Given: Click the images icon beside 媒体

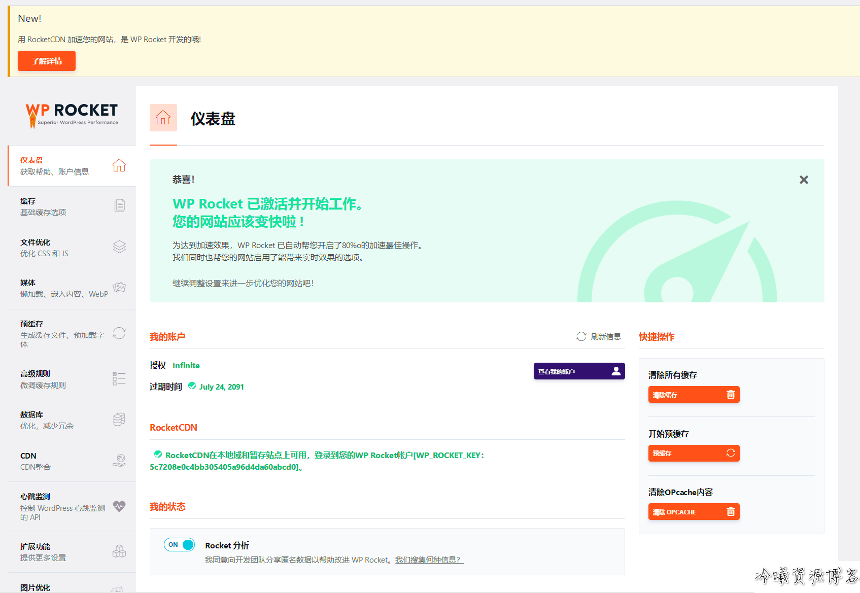Looking at the screenshot, I should point(119,287).
